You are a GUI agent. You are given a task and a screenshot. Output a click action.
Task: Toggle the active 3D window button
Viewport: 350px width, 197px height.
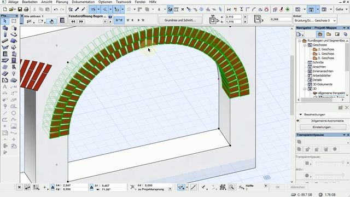tap(311, 9)
